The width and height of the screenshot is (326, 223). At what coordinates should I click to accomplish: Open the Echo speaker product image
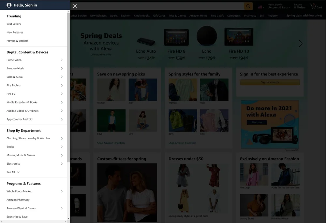tap(207, 36)
